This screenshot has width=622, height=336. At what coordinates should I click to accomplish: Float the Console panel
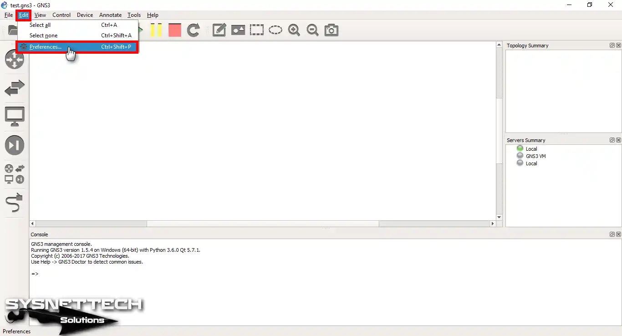coord(612,234)
